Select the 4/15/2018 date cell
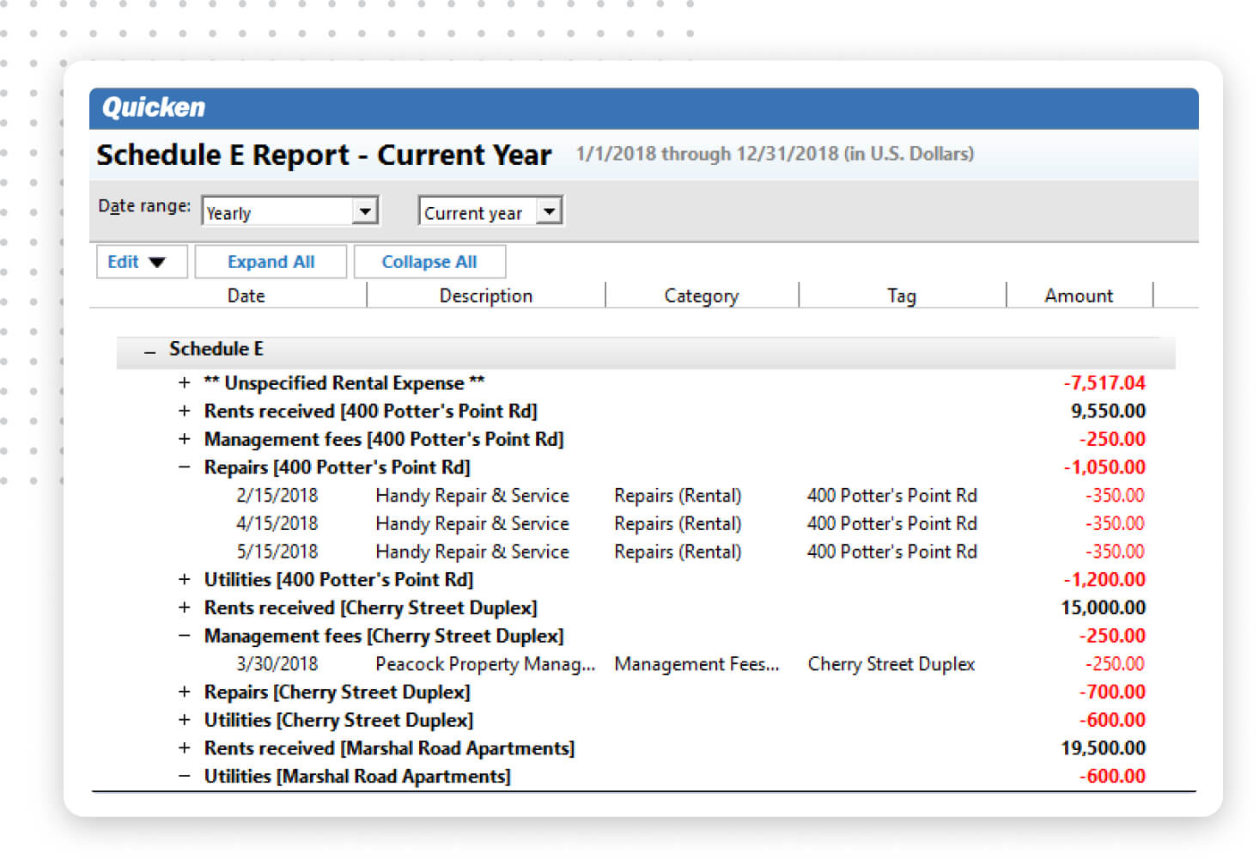 [277, 523]
